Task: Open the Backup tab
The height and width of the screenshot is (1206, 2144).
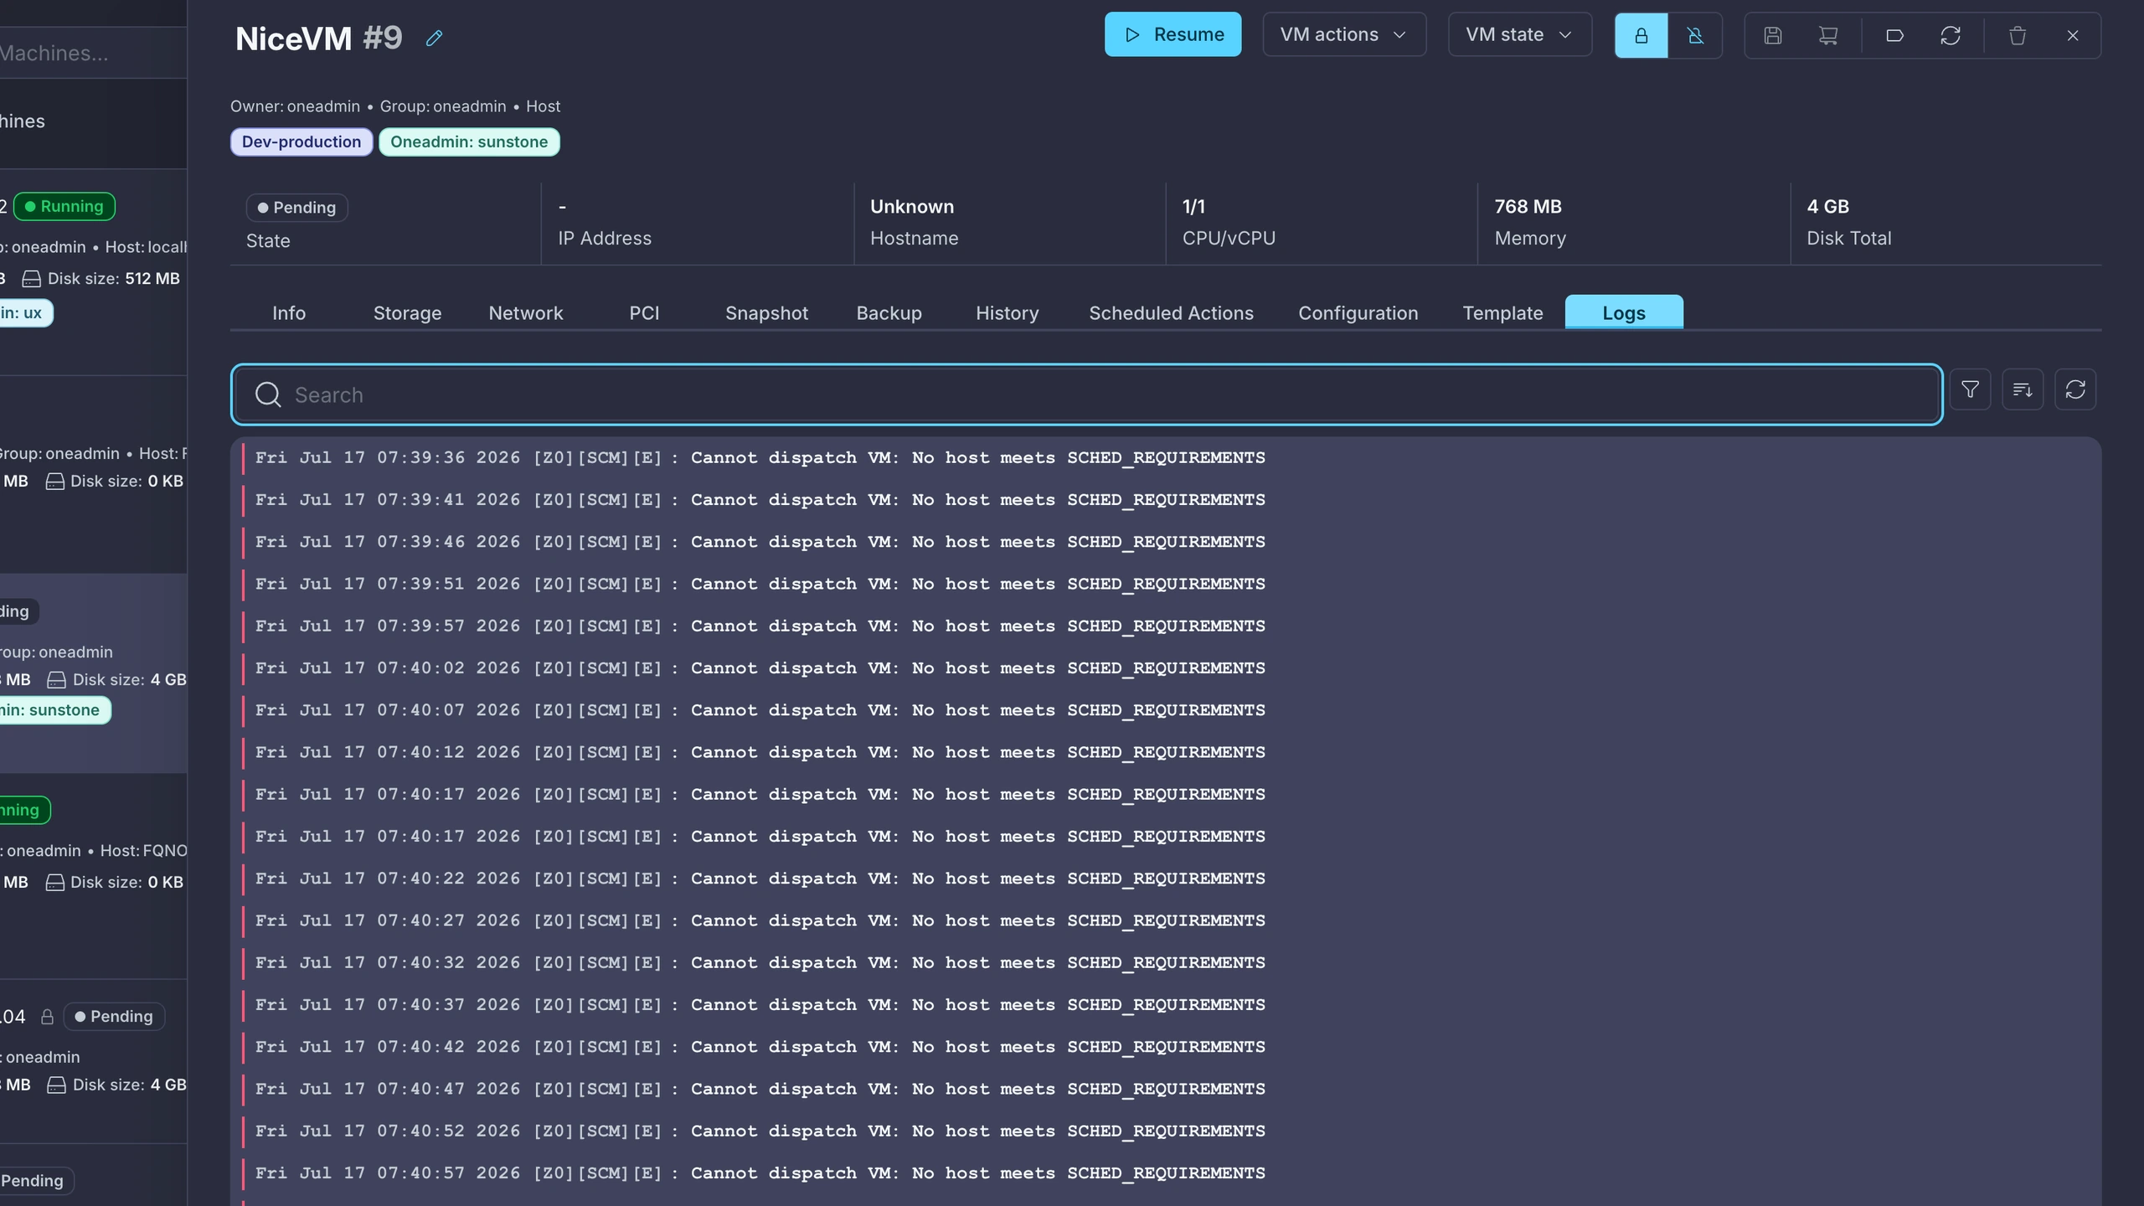Action: pyautogui.click(x=889, y=312)
